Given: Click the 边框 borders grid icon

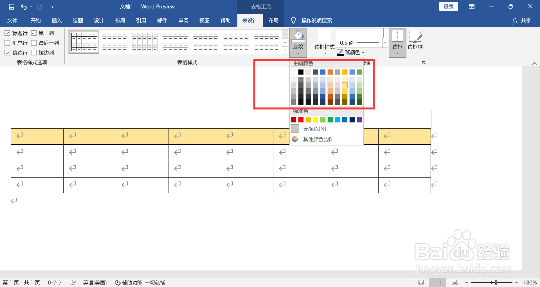Looking at the screenshot, I should coord(398,36).
